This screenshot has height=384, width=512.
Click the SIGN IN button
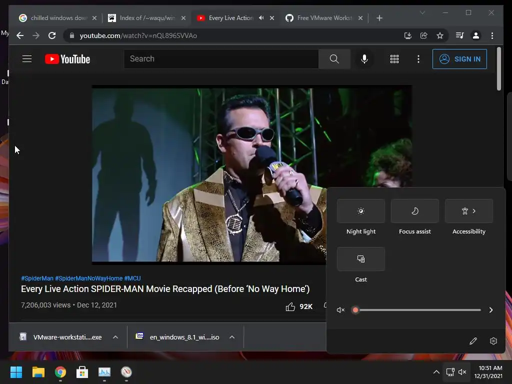point(459,59)
